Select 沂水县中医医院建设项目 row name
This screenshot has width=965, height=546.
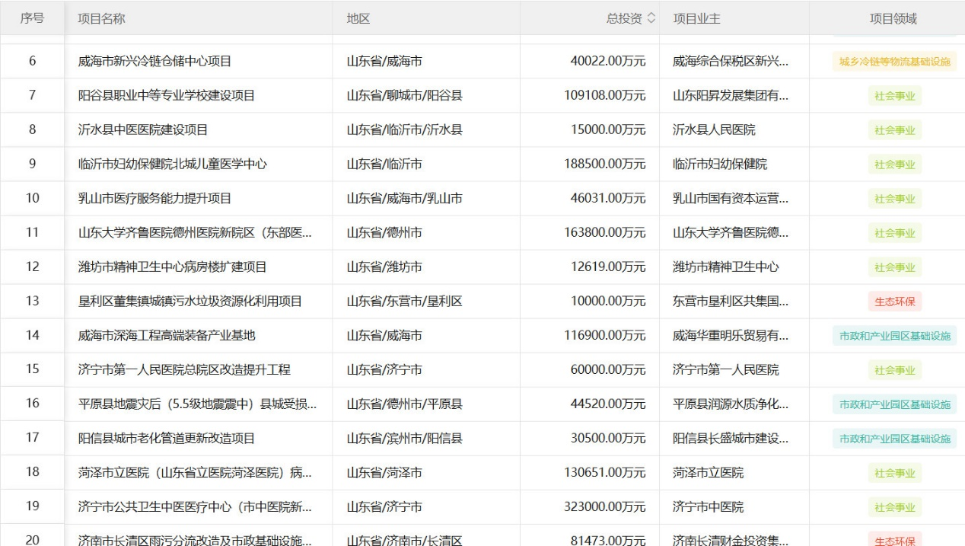point(142,129)
